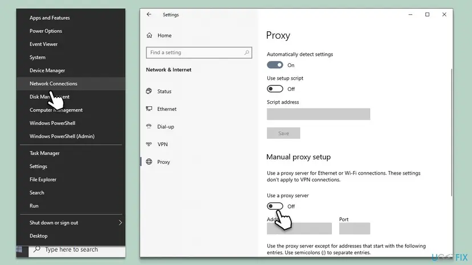This screenshot has width=472, height=265.
Task: Click the Network & Internet heading
Action: [169, 70]
